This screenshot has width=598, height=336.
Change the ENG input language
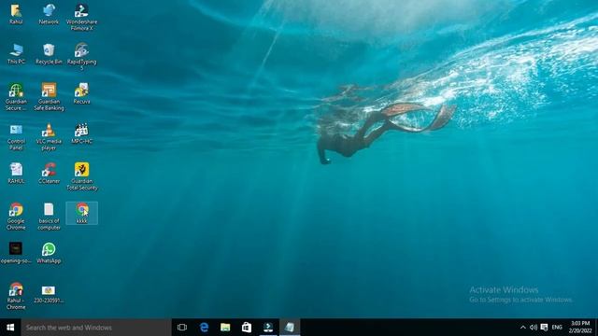[557, 328]
